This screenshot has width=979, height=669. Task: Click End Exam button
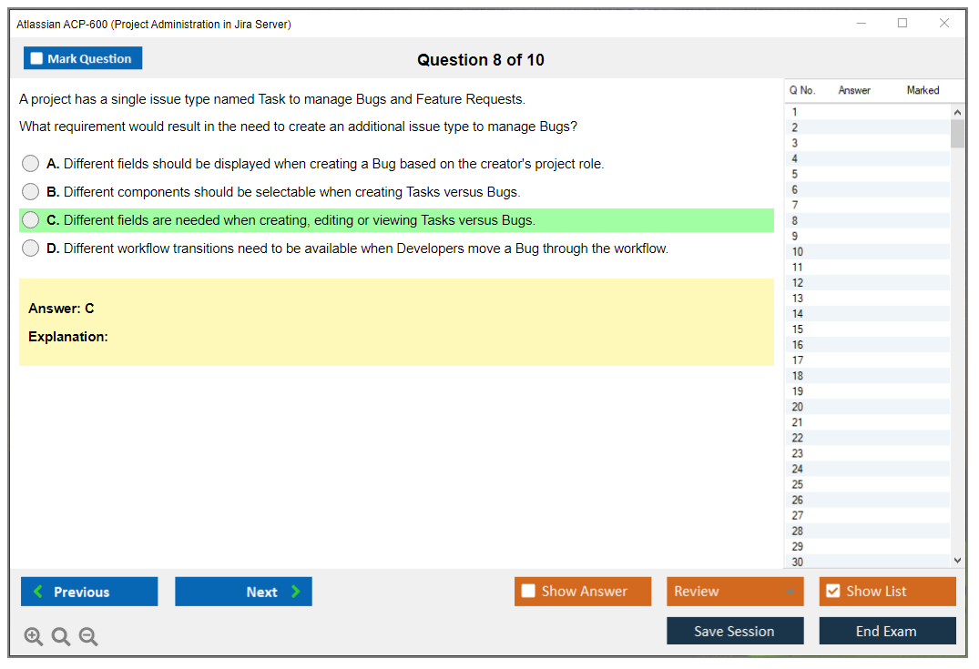click(887, 631)
